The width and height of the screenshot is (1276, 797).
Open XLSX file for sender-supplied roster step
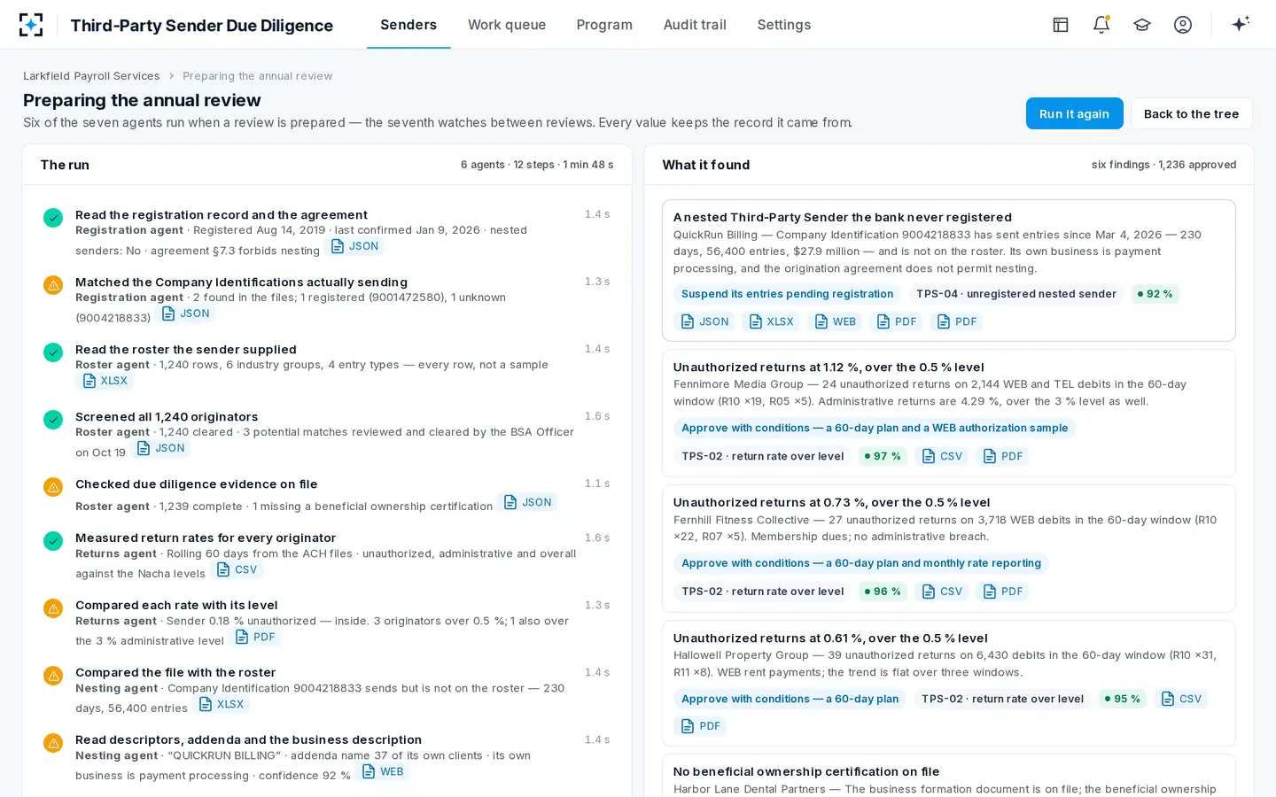click(x=105, y=381)
